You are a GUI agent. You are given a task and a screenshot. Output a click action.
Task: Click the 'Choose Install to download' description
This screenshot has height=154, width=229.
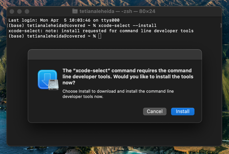point(118,94)
